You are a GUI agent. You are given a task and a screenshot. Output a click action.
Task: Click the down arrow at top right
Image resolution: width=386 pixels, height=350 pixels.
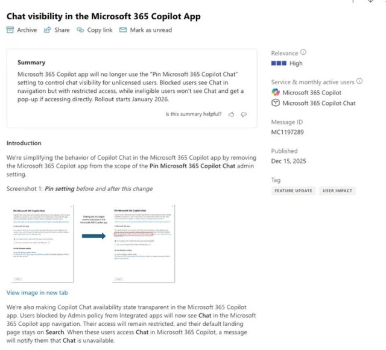370,2
